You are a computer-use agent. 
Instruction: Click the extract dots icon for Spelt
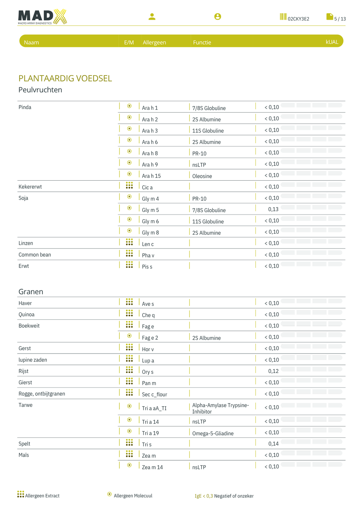(x=129, y=442)
